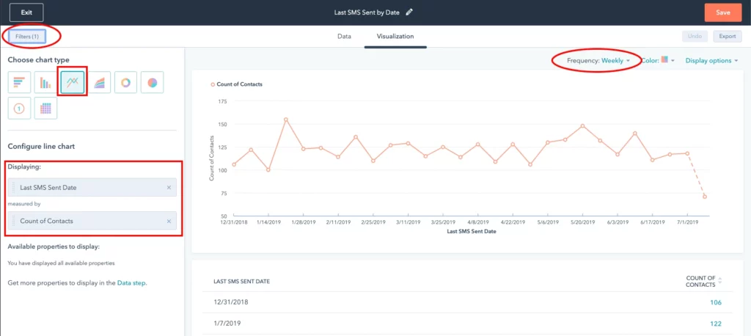Click the Undo button
This screenshot has width=751, height=336.
[695, 37]
